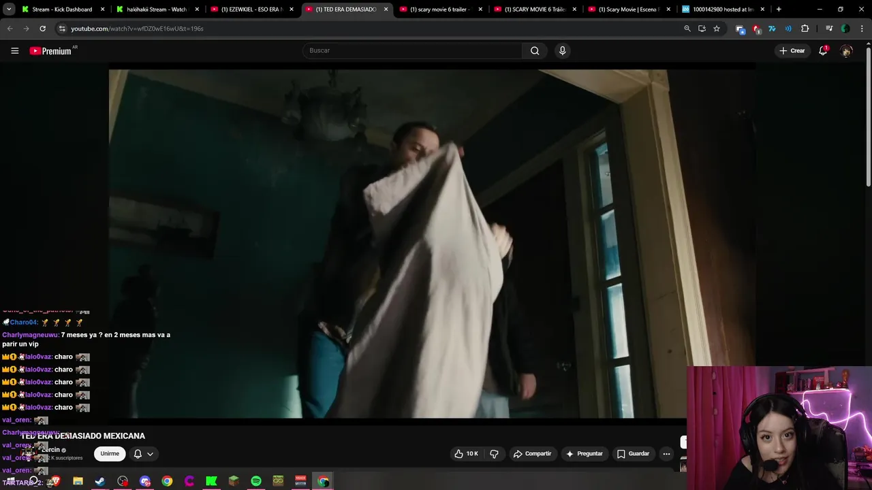Open site information icon in address bar
872x490 pixels.
[x=62, y=29]
